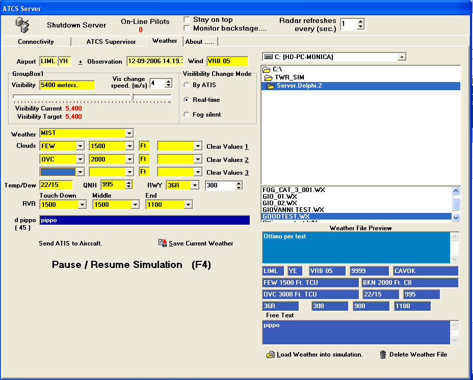Open the FEW cloud cover dropdown

click(80, 146)
